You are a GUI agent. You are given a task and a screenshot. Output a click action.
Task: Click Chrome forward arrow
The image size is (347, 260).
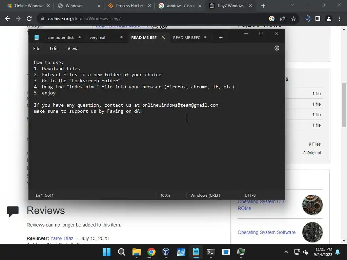(x=18, y=19)
